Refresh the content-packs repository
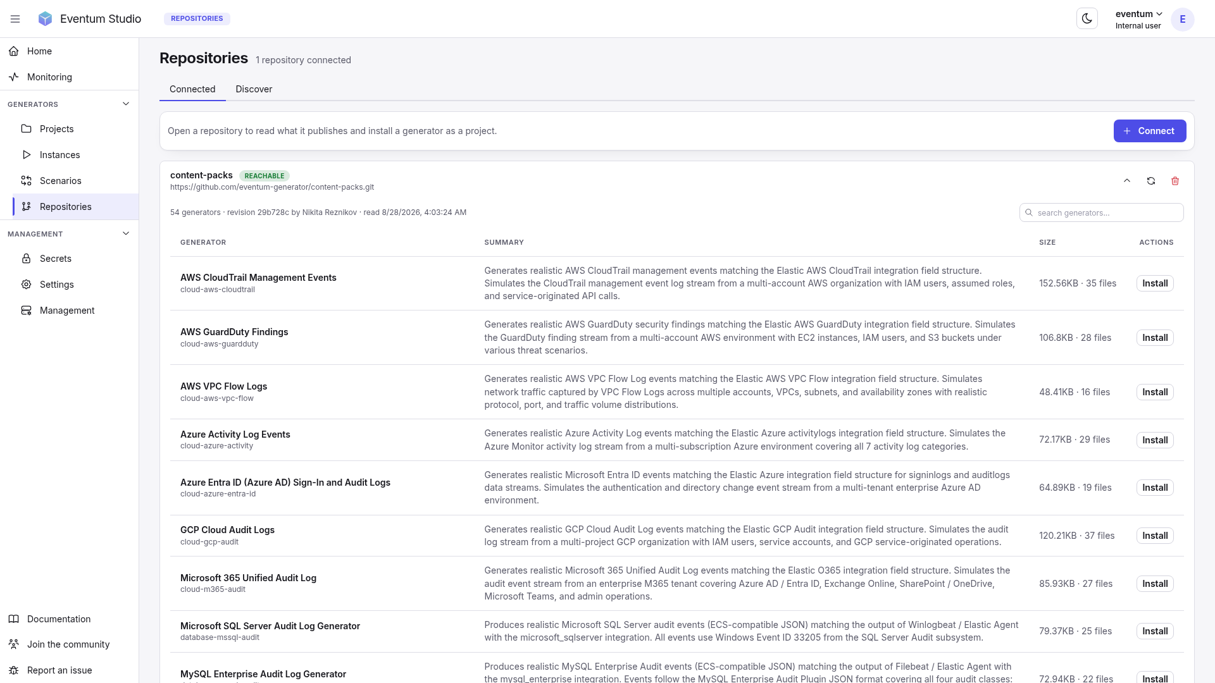The width and height of the screenshot is (1215, 683). (x=1151, y=181)
